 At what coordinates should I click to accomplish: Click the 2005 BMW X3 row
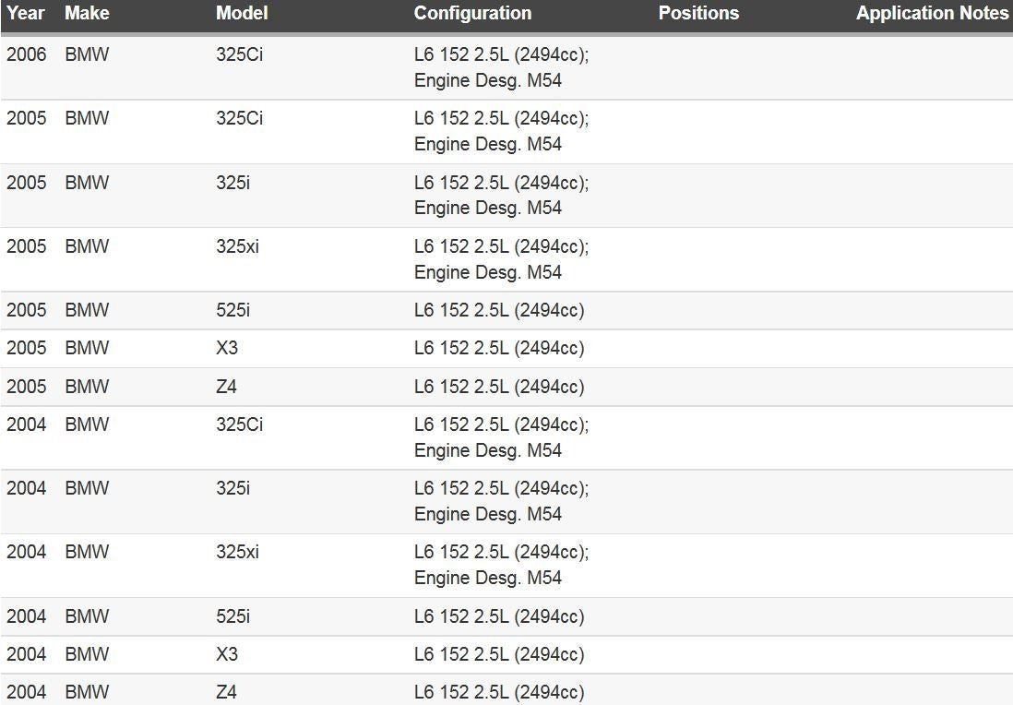click(x=506, y=348)
